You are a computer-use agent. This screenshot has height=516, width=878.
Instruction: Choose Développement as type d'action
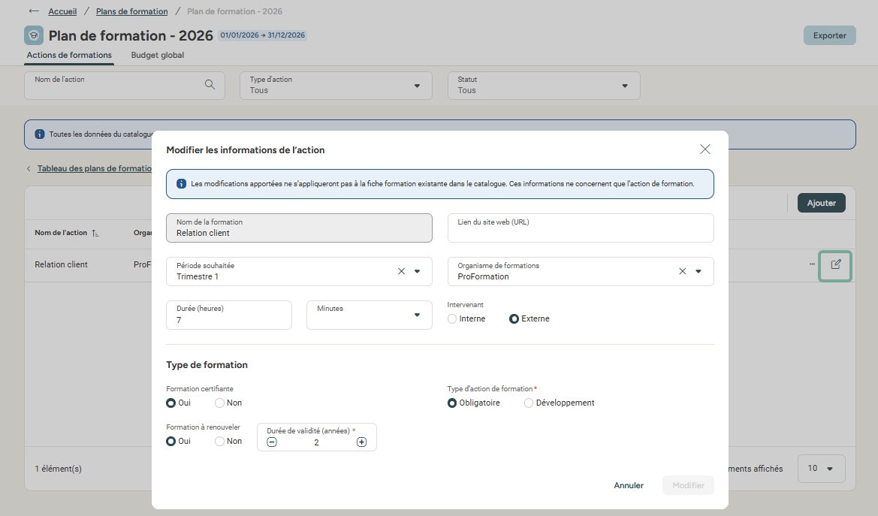coord(529,403)
